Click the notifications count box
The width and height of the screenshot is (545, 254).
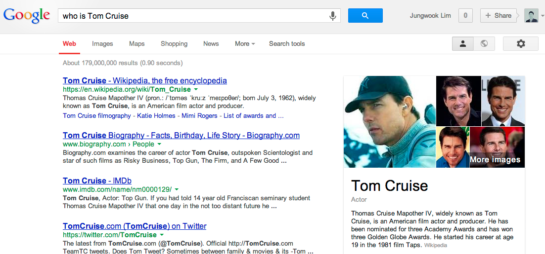tap(465, 16)
